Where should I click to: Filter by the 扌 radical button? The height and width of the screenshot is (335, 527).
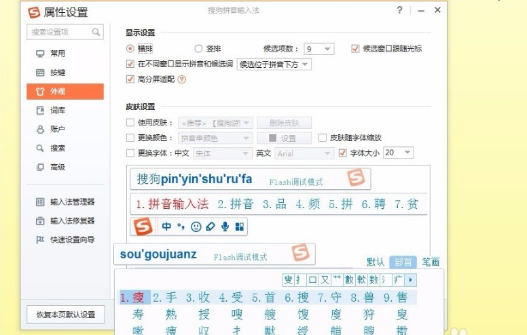point(299,279)
